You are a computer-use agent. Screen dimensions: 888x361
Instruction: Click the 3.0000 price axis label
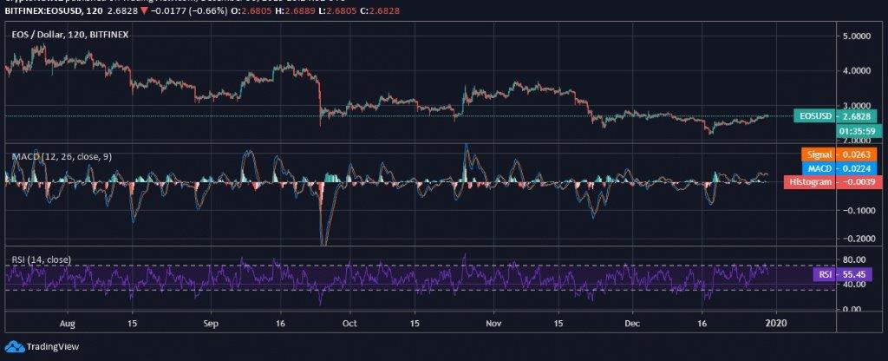point(857,106)
